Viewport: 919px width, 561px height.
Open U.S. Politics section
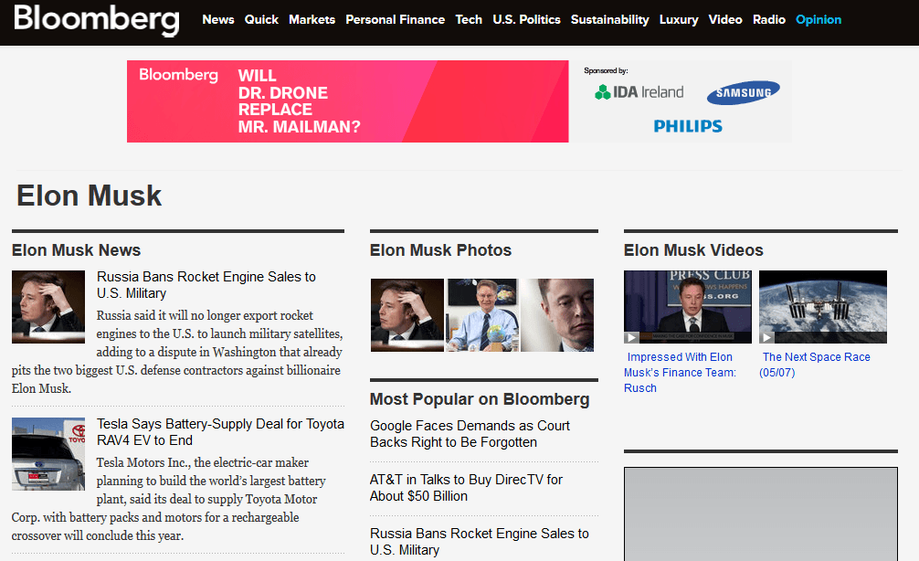[x=526, y=19]
